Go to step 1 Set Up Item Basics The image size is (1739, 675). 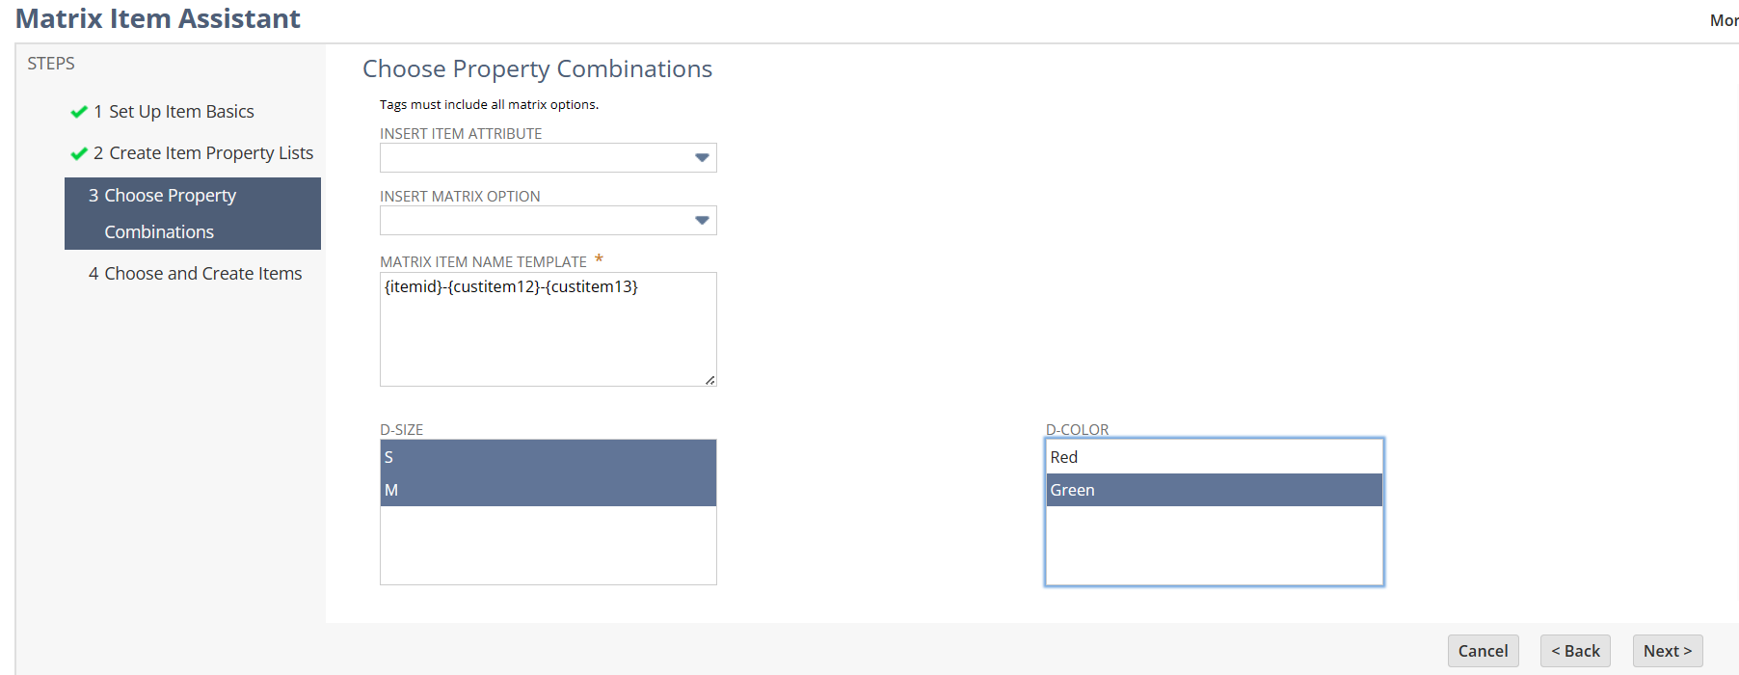[x=181, y=112]
